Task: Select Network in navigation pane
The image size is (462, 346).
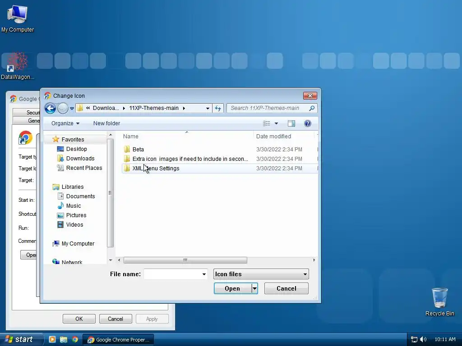Action: (x=72, y=262)
